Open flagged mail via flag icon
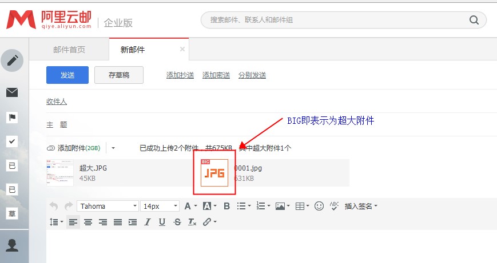This screenshot has width=497, height=263. pos(12,118)
